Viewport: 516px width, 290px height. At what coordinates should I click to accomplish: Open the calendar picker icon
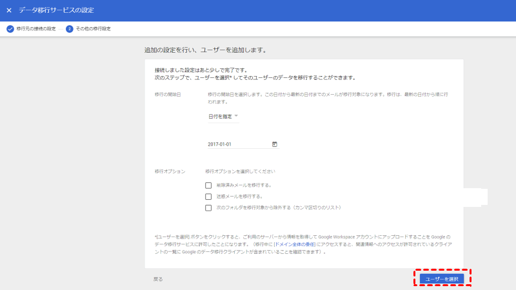275,144
